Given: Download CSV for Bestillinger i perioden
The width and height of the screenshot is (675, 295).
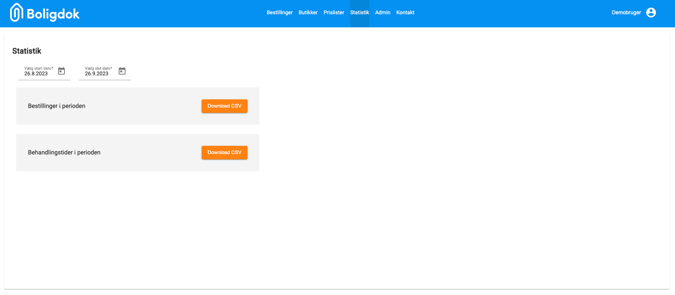Looking at the screenshot, I should [224, 106].
